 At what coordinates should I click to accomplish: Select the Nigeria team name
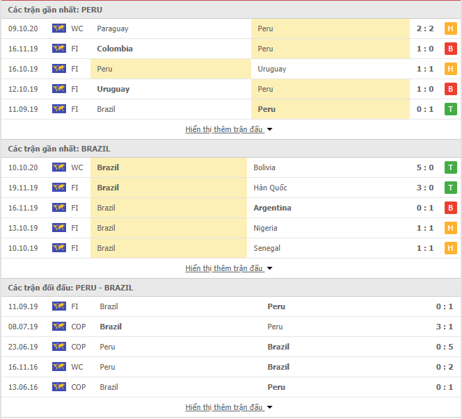265,228
